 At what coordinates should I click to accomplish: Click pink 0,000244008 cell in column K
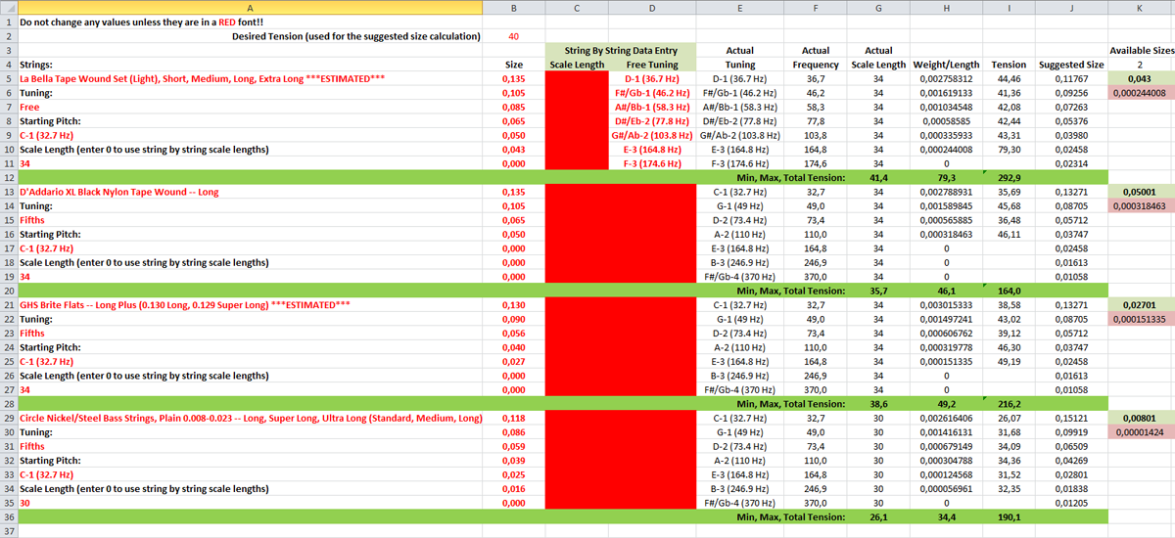pyautogui.click(x=1140, y=93)
